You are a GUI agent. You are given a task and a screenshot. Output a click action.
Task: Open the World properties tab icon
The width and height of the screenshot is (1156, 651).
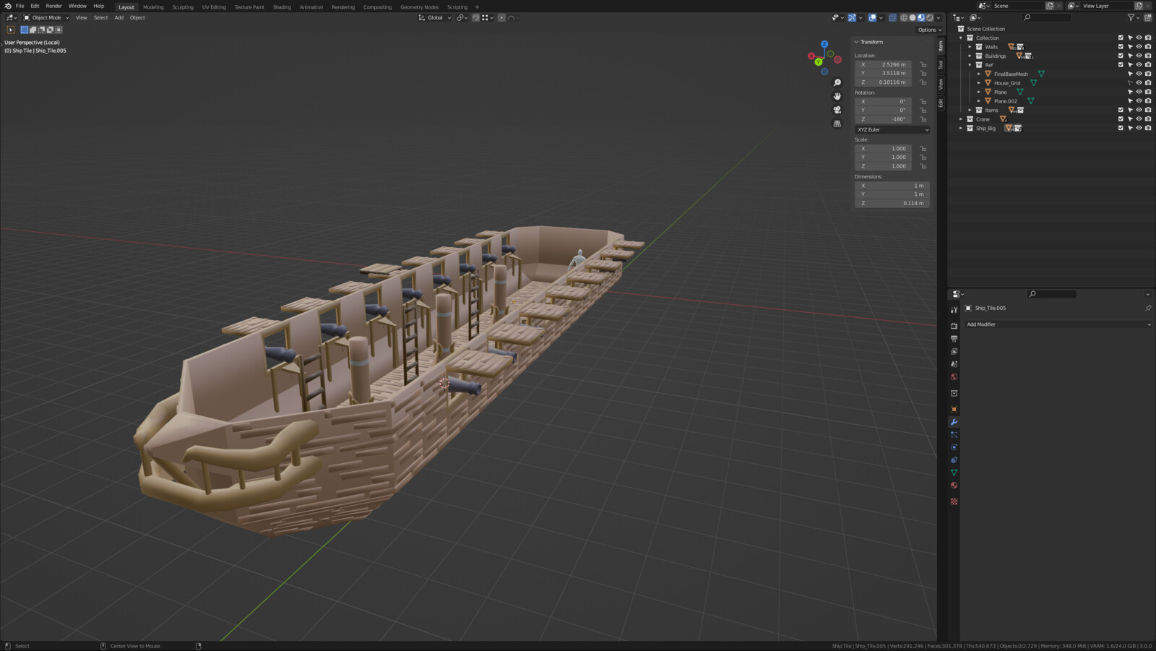[x=954, y=377]
